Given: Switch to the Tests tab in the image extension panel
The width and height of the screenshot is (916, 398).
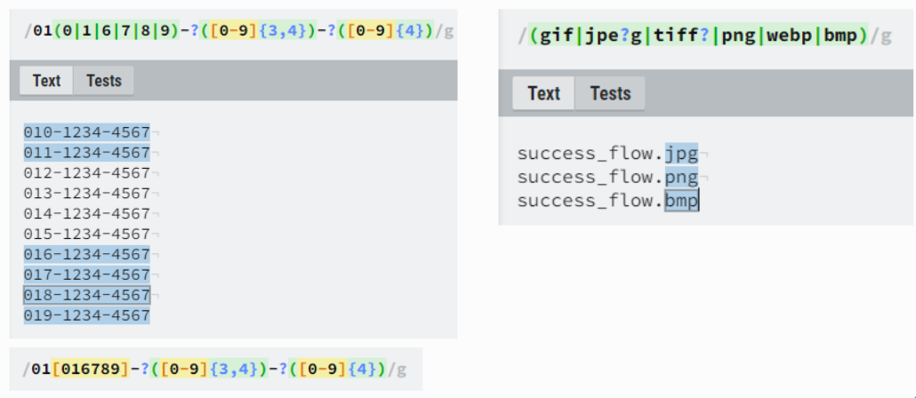Looking at the screenshot, I should [610, 93].
